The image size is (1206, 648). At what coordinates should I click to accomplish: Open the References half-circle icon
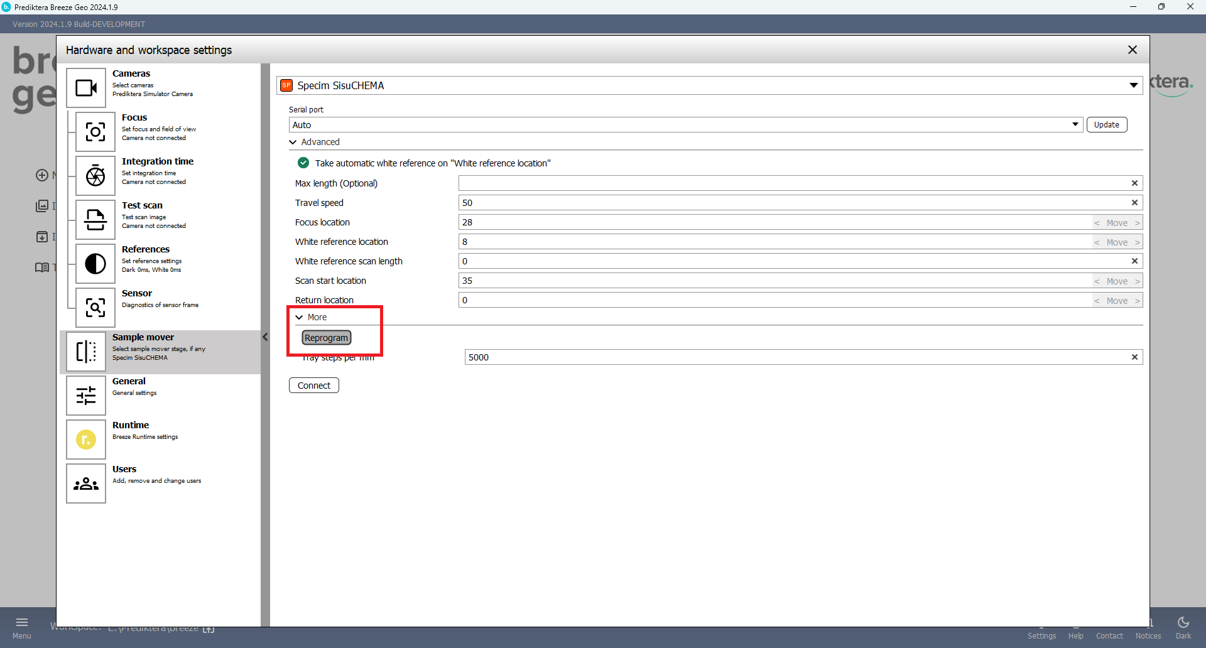click(95, 264)
